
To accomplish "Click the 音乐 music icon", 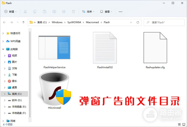I will coord(9,81).
